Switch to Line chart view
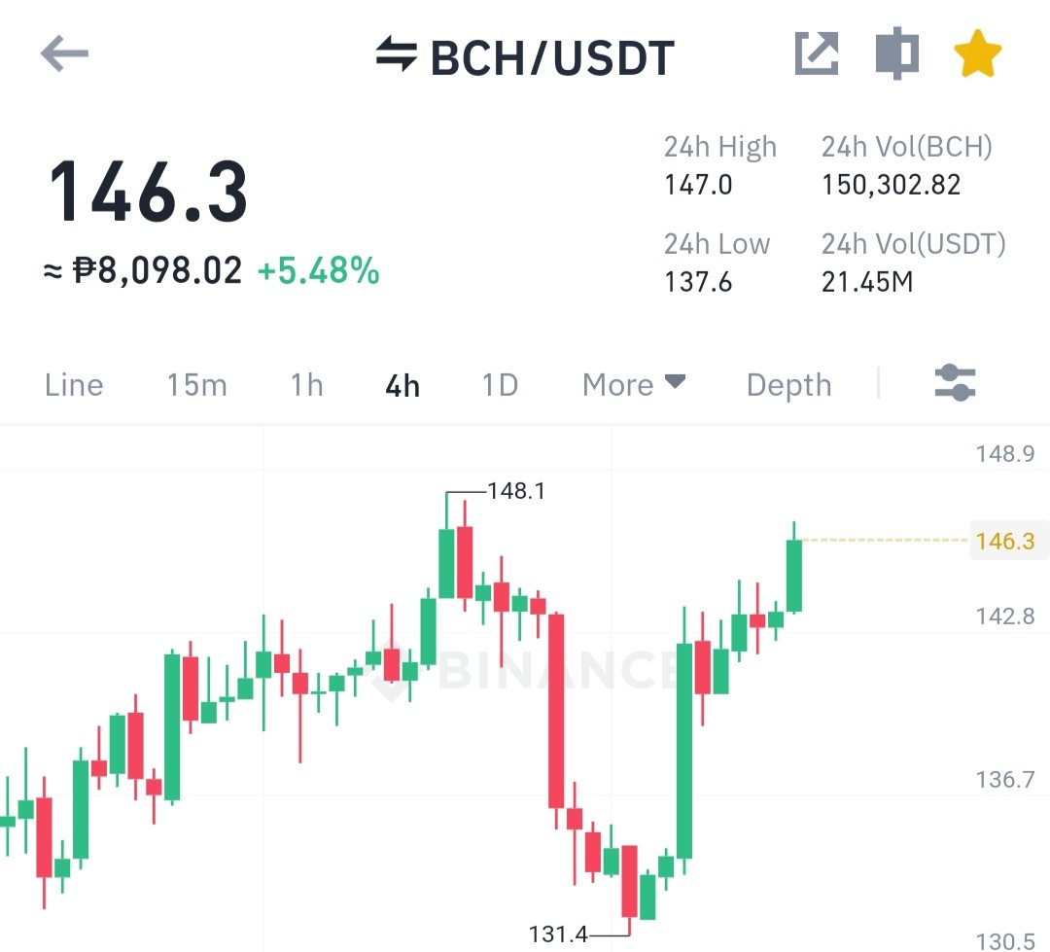 [x=74, y=385]
